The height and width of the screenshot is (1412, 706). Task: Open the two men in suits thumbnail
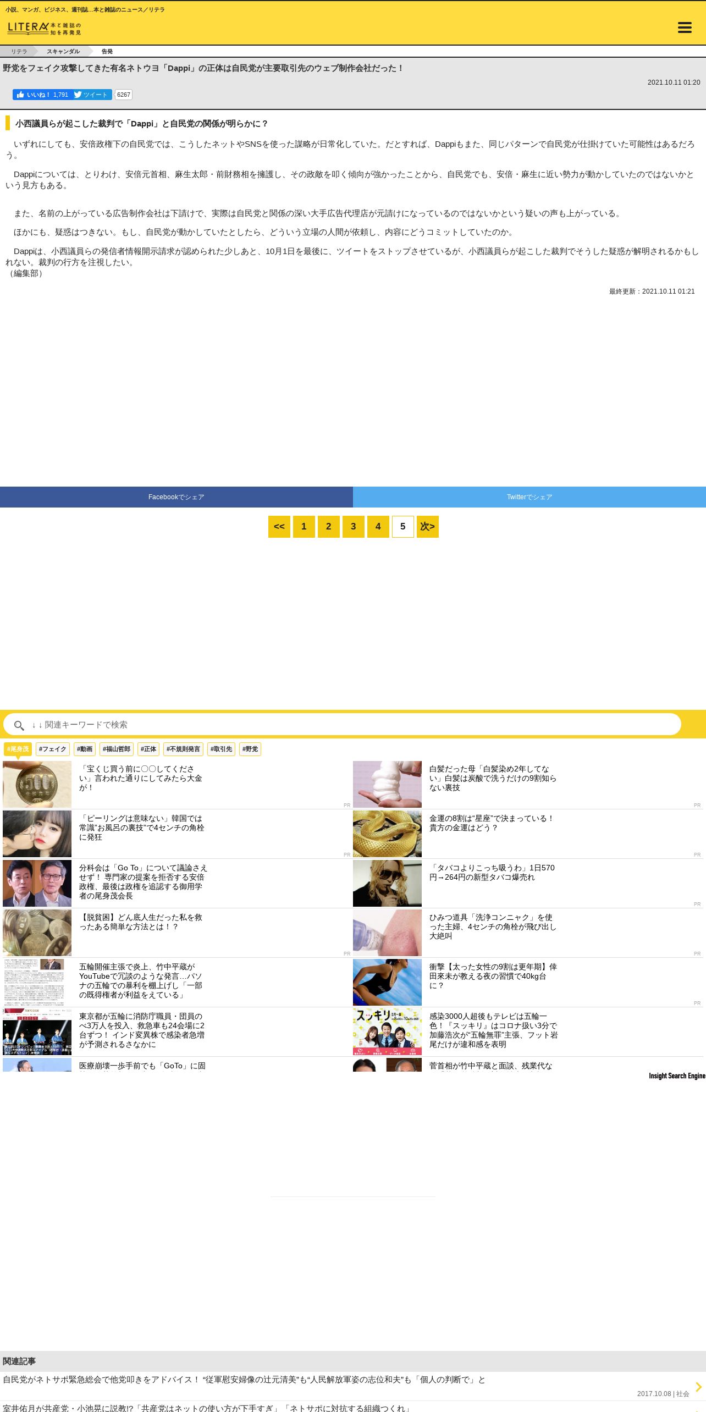pos(37,883)
